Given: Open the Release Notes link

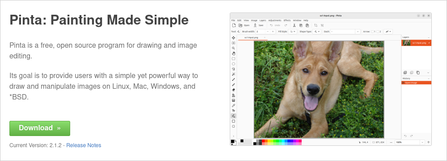Looking at the screenshot, I should pyautogui.click(x=84, y=145).
